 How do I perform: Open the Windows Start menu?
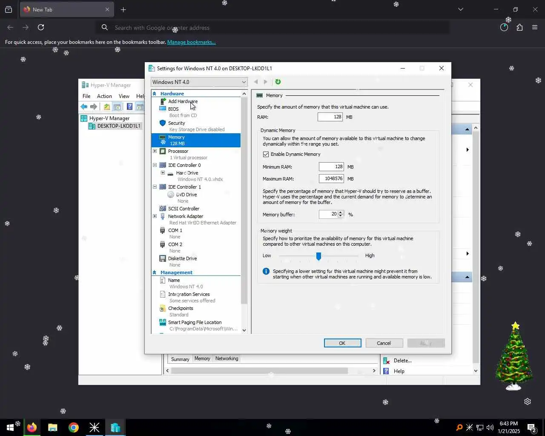click(x=10, y=427)
